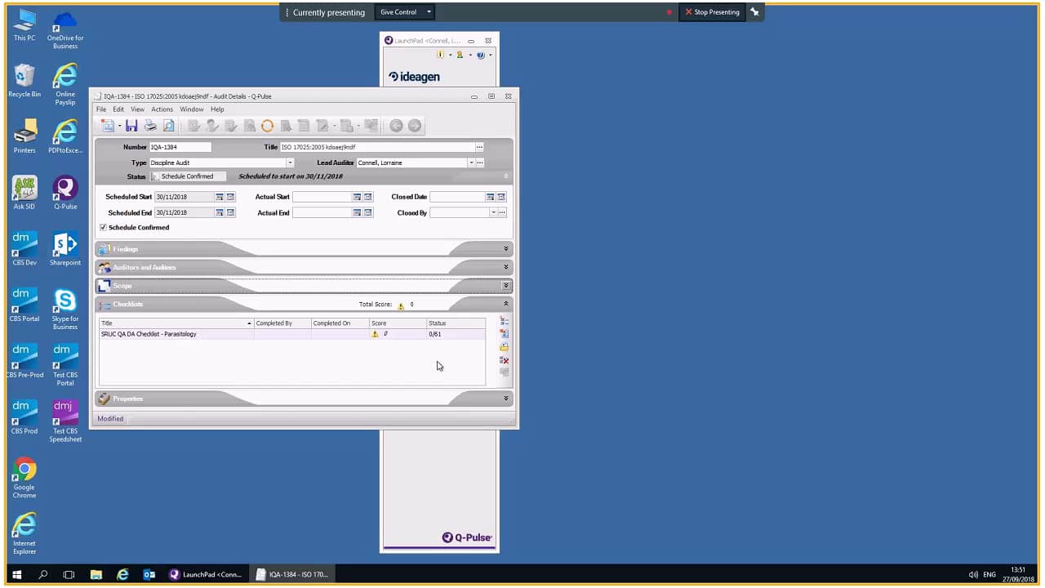Click the New record toolbar icon
Screen dimensions: 1045x588
pos(108,126)
